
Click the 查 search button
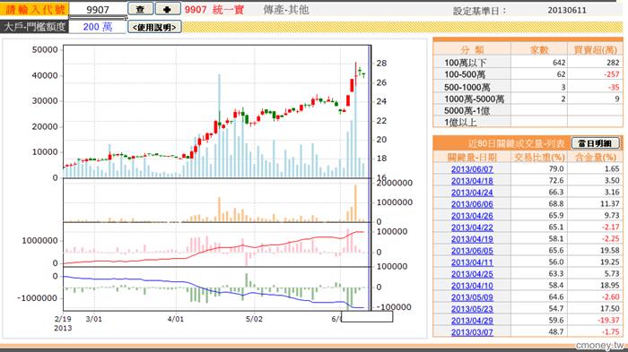(140, 9)
